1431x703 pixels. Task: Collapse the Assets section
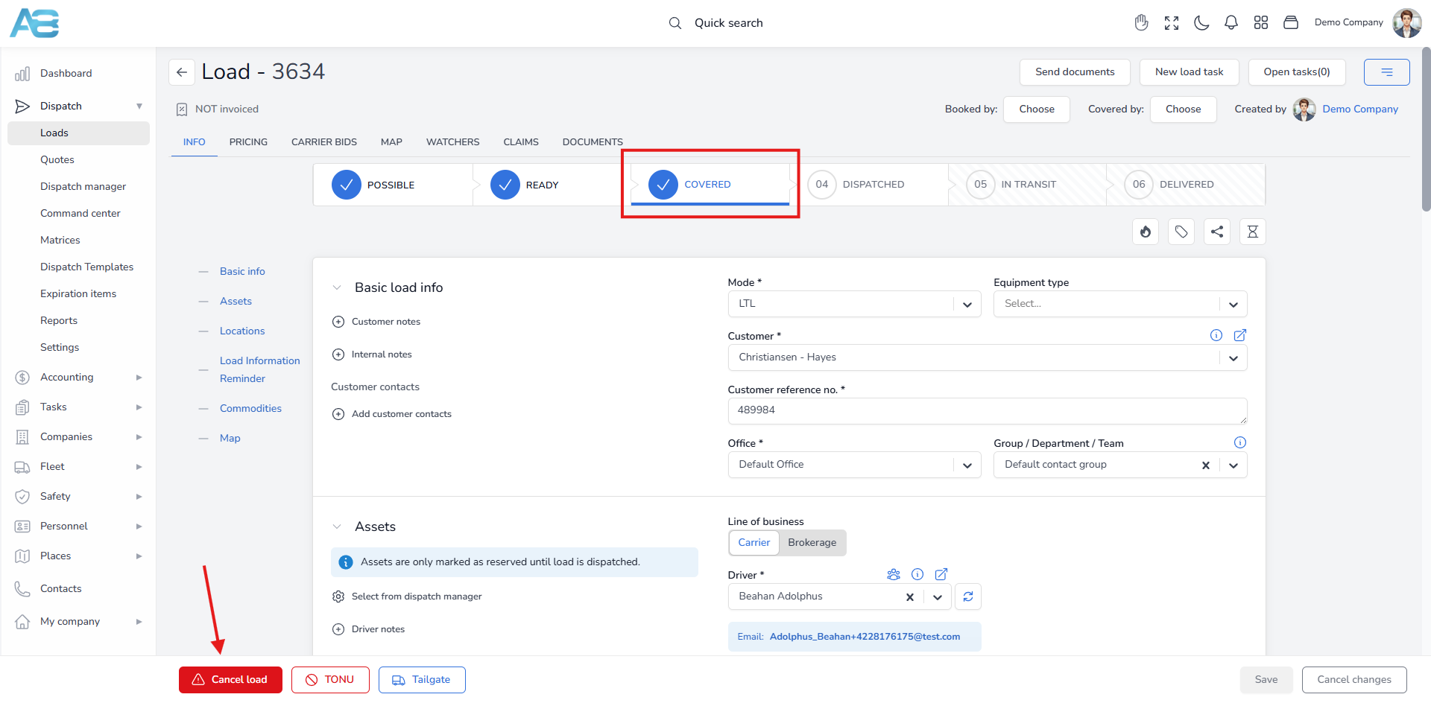[x=337, y=527]
